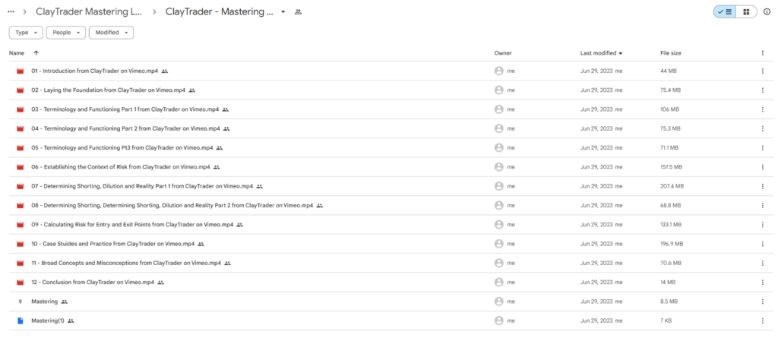This screenshot has height=338, width=778.
Task: Open column header more options icon
Action: click(x=762, y=53)
